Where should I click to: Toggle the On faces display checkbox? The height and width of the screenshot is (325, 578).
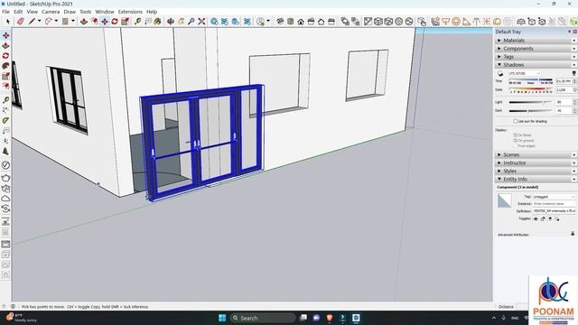tap(516, 135)
